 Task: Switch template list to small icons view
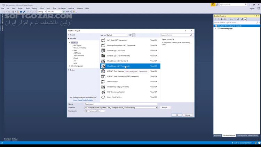[x=130, y=35]
